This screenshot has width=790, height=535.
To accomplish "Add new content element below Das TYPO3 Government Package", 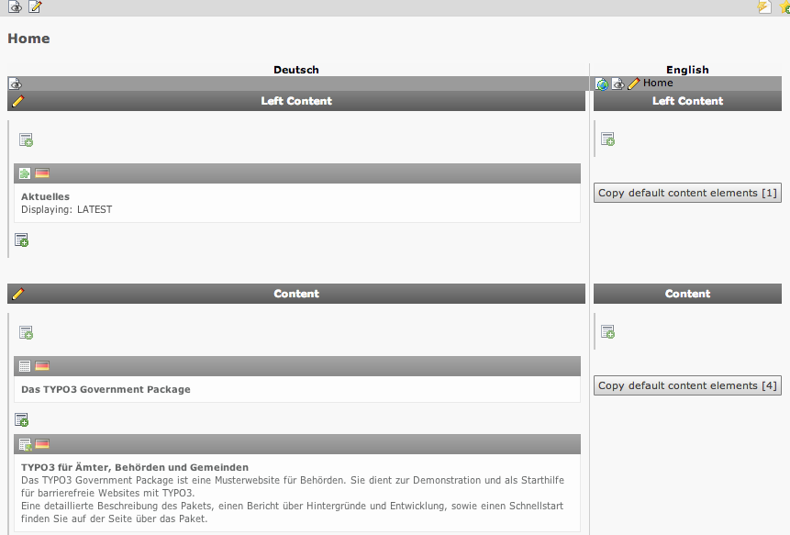I will pos(22,419).
